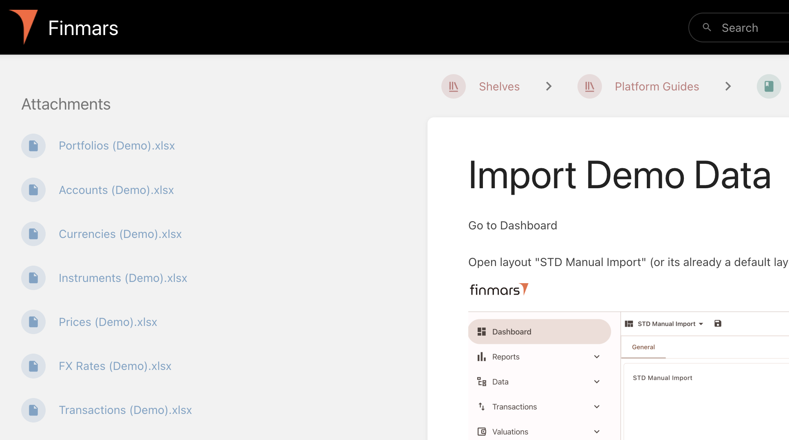
Task: Click the Shelves bookshelf icon
Action: (x=453, y=86)
